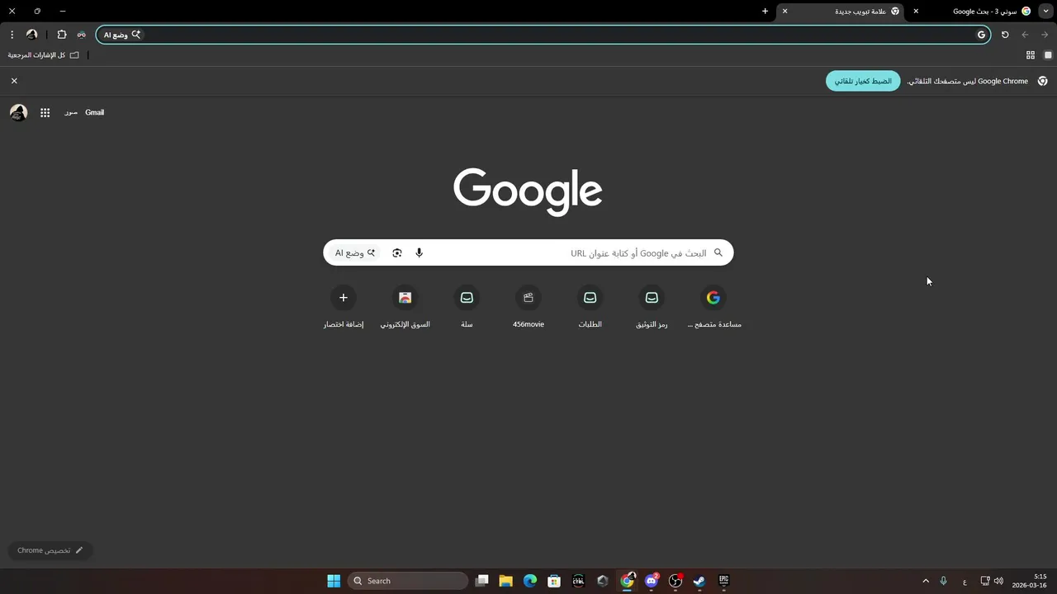Viewport: 1057px width, 594px height.
Task: Open the Chrome three-dot menu
Action: (x=12, y=35)
